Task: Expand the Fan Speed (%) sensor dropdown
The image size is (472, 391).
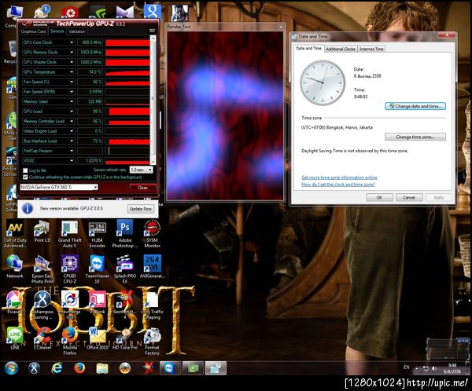Action: 72,82
